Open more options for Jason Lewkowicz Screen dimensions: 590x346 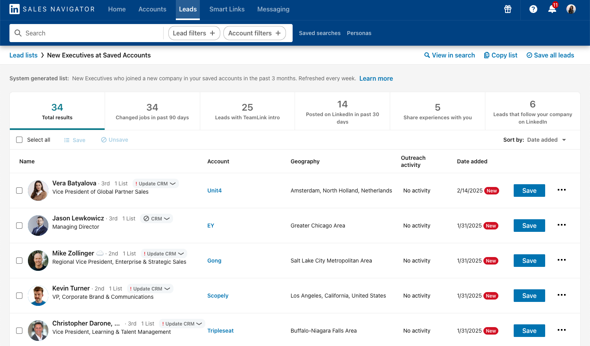point(562,225)
